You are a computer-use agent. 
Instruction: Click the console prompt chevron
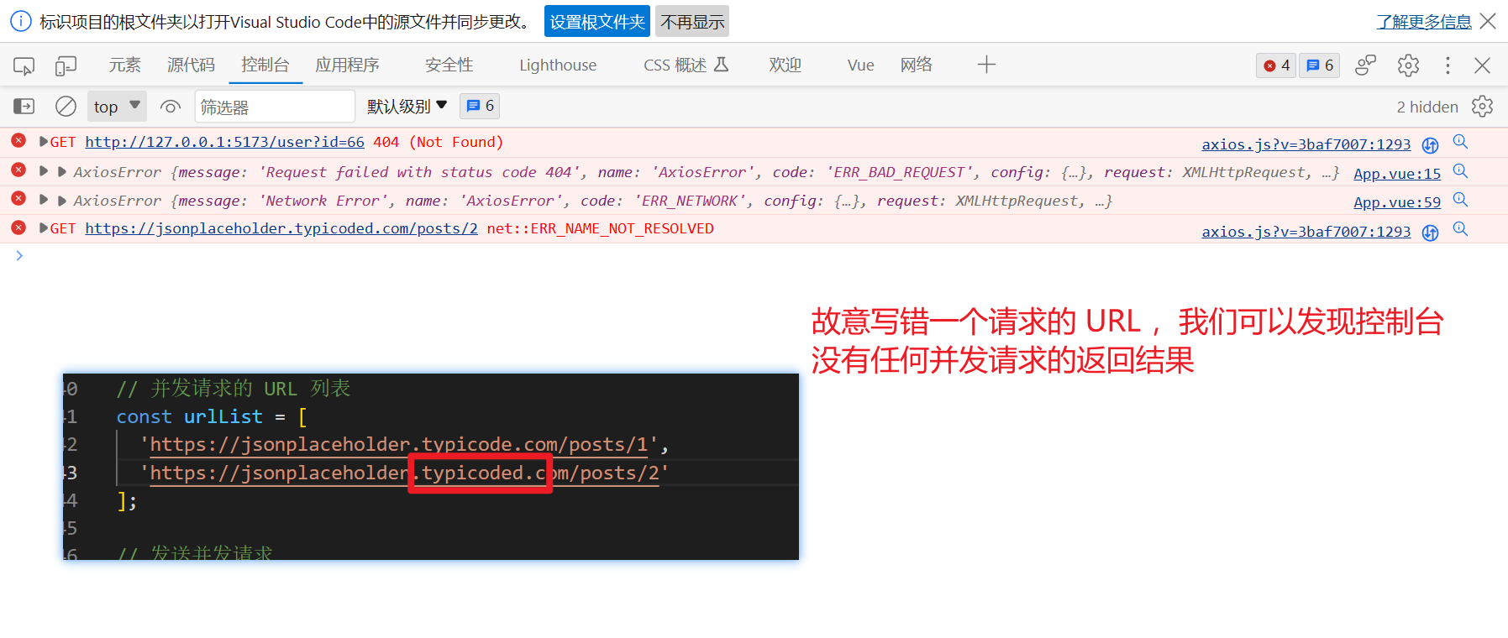[19, 255]
